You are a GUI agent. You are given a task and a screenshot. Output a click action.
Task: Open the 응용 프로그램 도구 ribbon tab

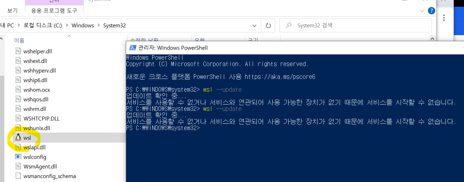54,11
